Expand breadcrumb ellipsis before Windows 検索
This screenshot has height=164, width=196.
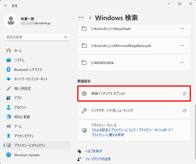tap(81, 18)
